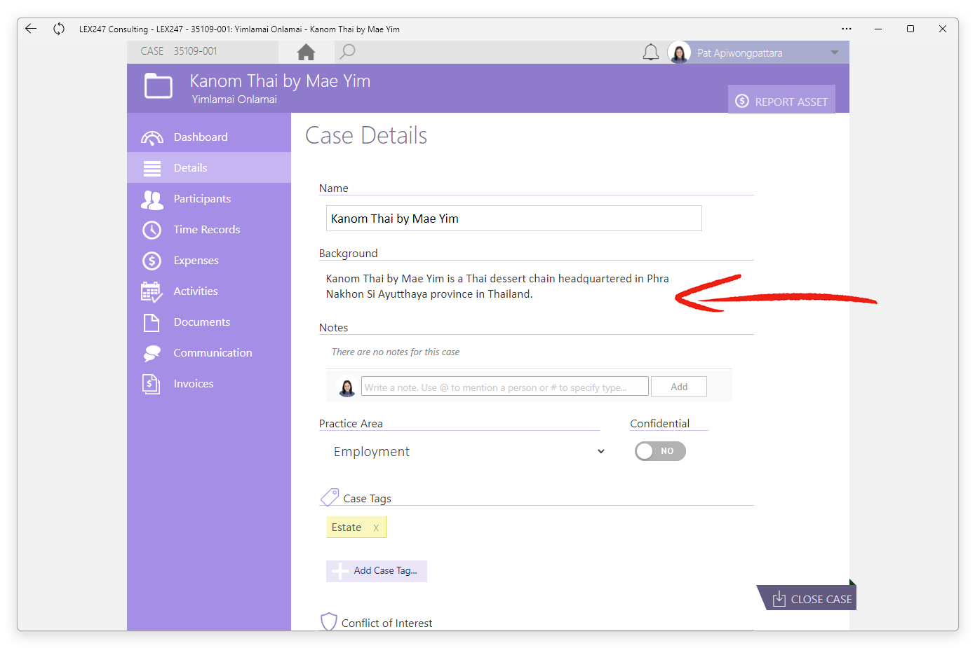Click Pat Apiwongpattara's profile avatar
Screen dimensions: 975x648
(679, 53)
